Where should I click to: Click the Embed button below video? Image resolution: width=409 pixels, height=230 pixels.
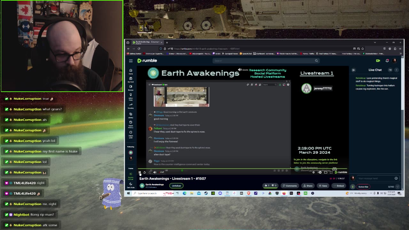coord(339,186)
